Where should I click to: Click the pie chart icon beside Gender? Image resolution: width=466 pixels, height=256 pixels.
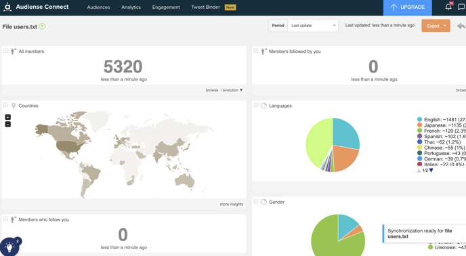263,202
